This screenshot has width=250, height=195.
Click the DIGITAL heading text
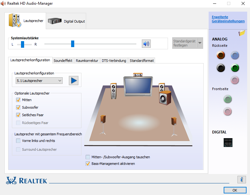(x=219, y=132)
